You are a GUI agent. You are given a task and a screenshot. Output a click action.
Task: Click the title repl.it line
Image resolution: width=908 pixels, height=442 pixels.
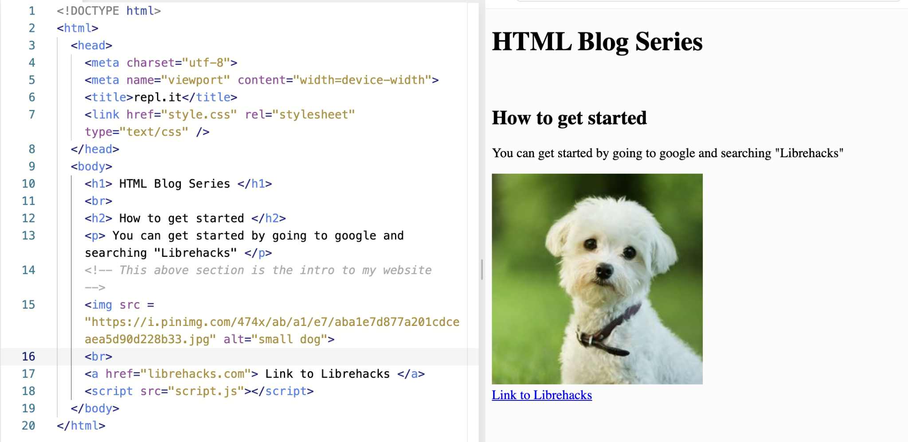tap(161, 97)
